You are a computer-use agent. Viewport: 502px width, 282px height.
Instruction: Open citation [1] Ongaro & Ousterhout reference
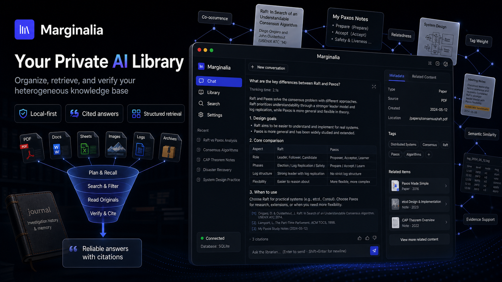click(x=313, y=215)
